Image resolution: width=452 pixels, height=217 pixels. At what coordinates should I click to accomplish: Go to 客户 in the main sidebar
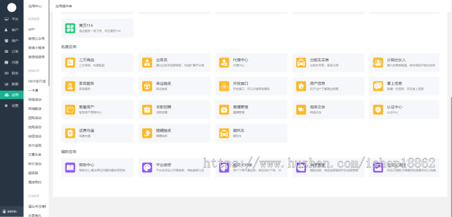(12, 30)
